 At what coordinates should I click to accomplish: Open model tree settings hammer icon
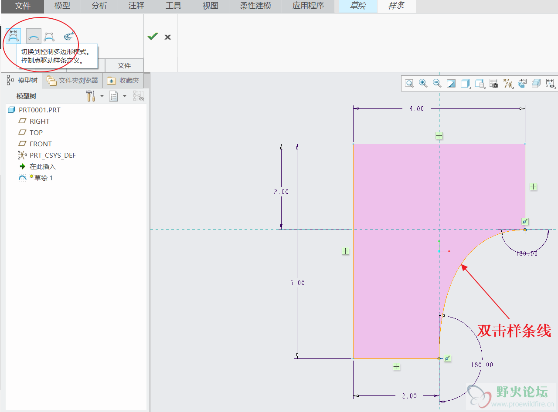click(91, 96)
